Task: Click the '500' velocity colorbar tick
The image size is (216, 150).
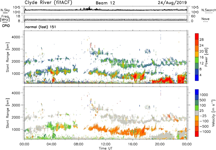Action: [x=203, y=100]
